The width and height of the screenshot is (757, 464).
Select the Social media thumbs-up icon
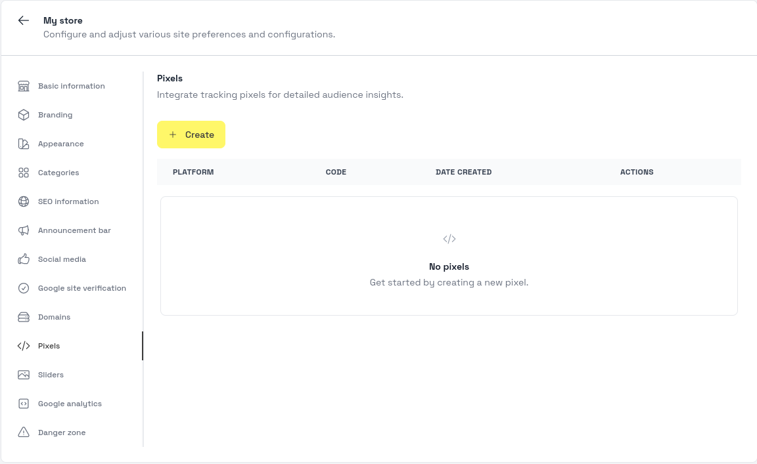tap(24, 259)
